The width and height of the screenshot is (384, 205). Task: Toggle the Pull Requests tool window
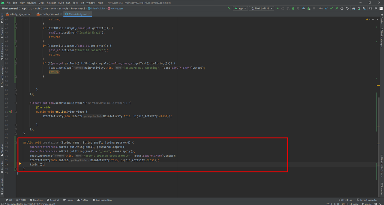click(x=2, y=52)
